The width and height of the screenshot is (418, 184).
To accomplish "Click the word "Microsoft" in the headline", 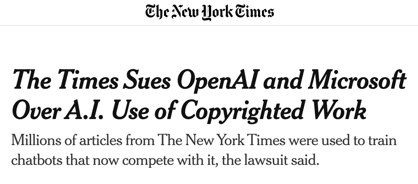I will point(357,80).
